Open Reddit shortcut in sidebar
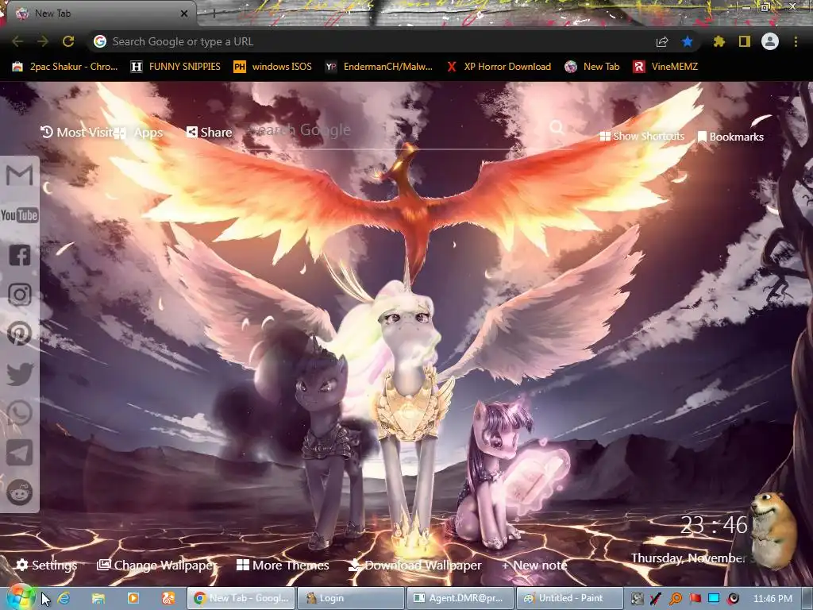This screenshot has width=813, height=610. [x=19, y=492]
